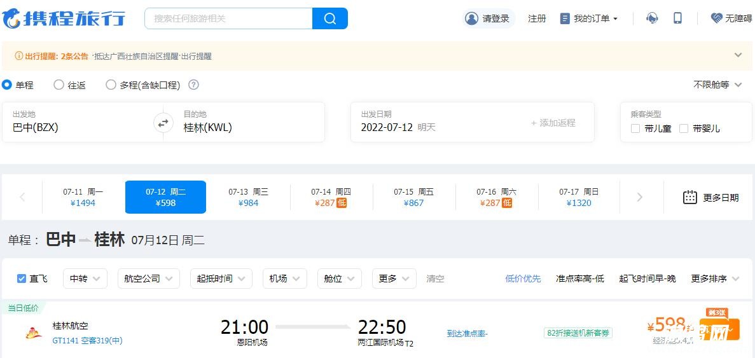Click the help question mark icon

tap(193, 85)
